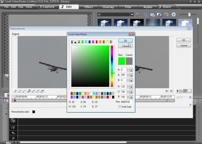Click the play button under the preview
The image size is (202, 144).
point(178,91)
